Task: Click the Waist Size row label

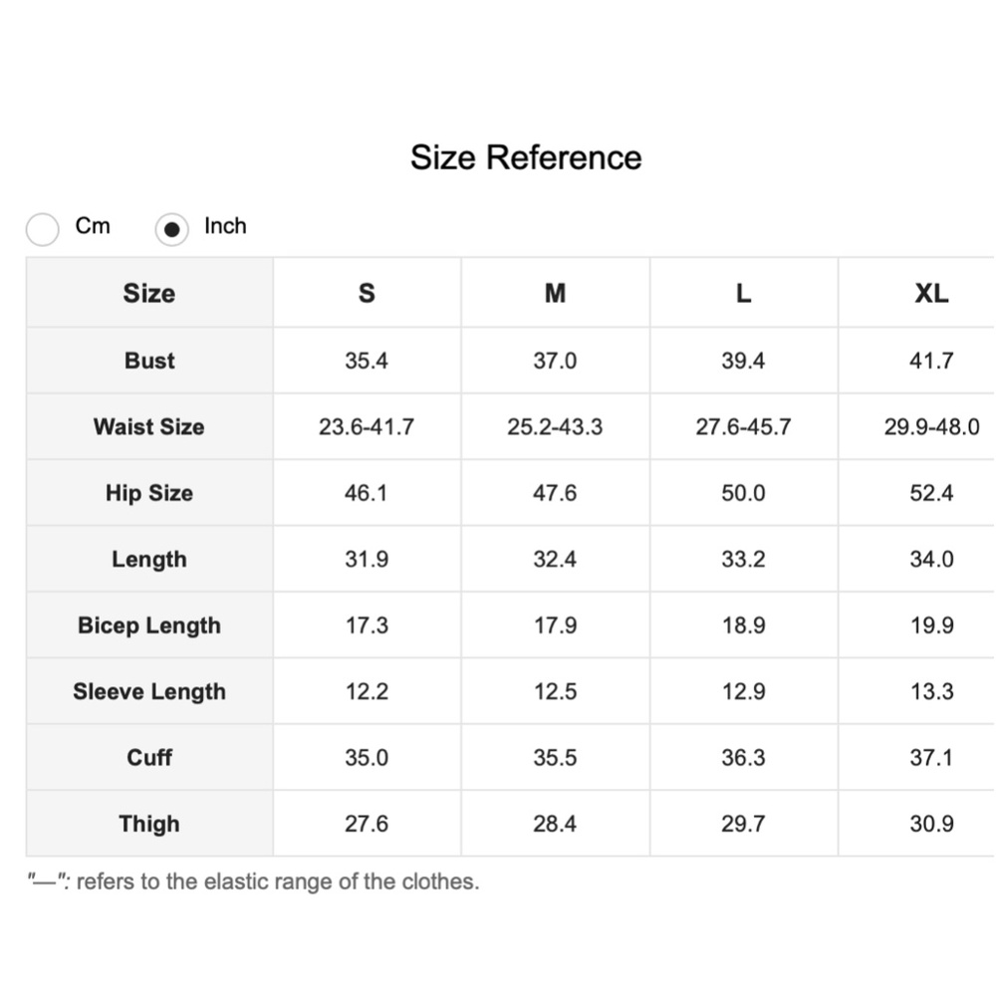Action: coord(149,426)
